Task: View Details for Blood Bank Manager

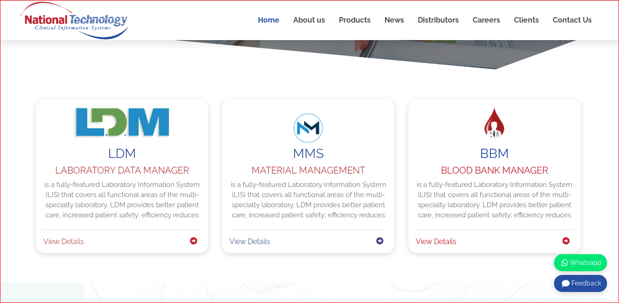Action: tap(436, 241)
